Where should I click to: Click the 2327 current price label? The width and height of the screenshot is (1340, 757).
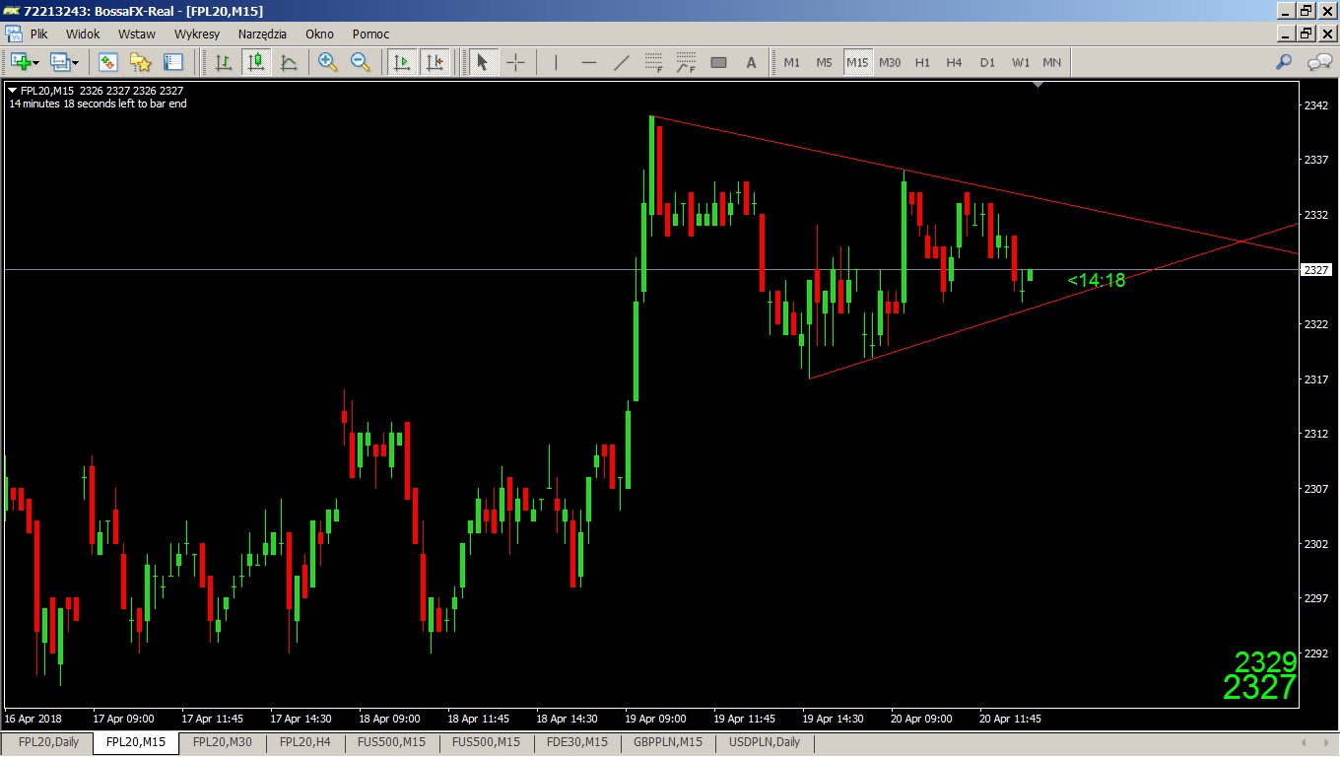tap(1316, 269)
